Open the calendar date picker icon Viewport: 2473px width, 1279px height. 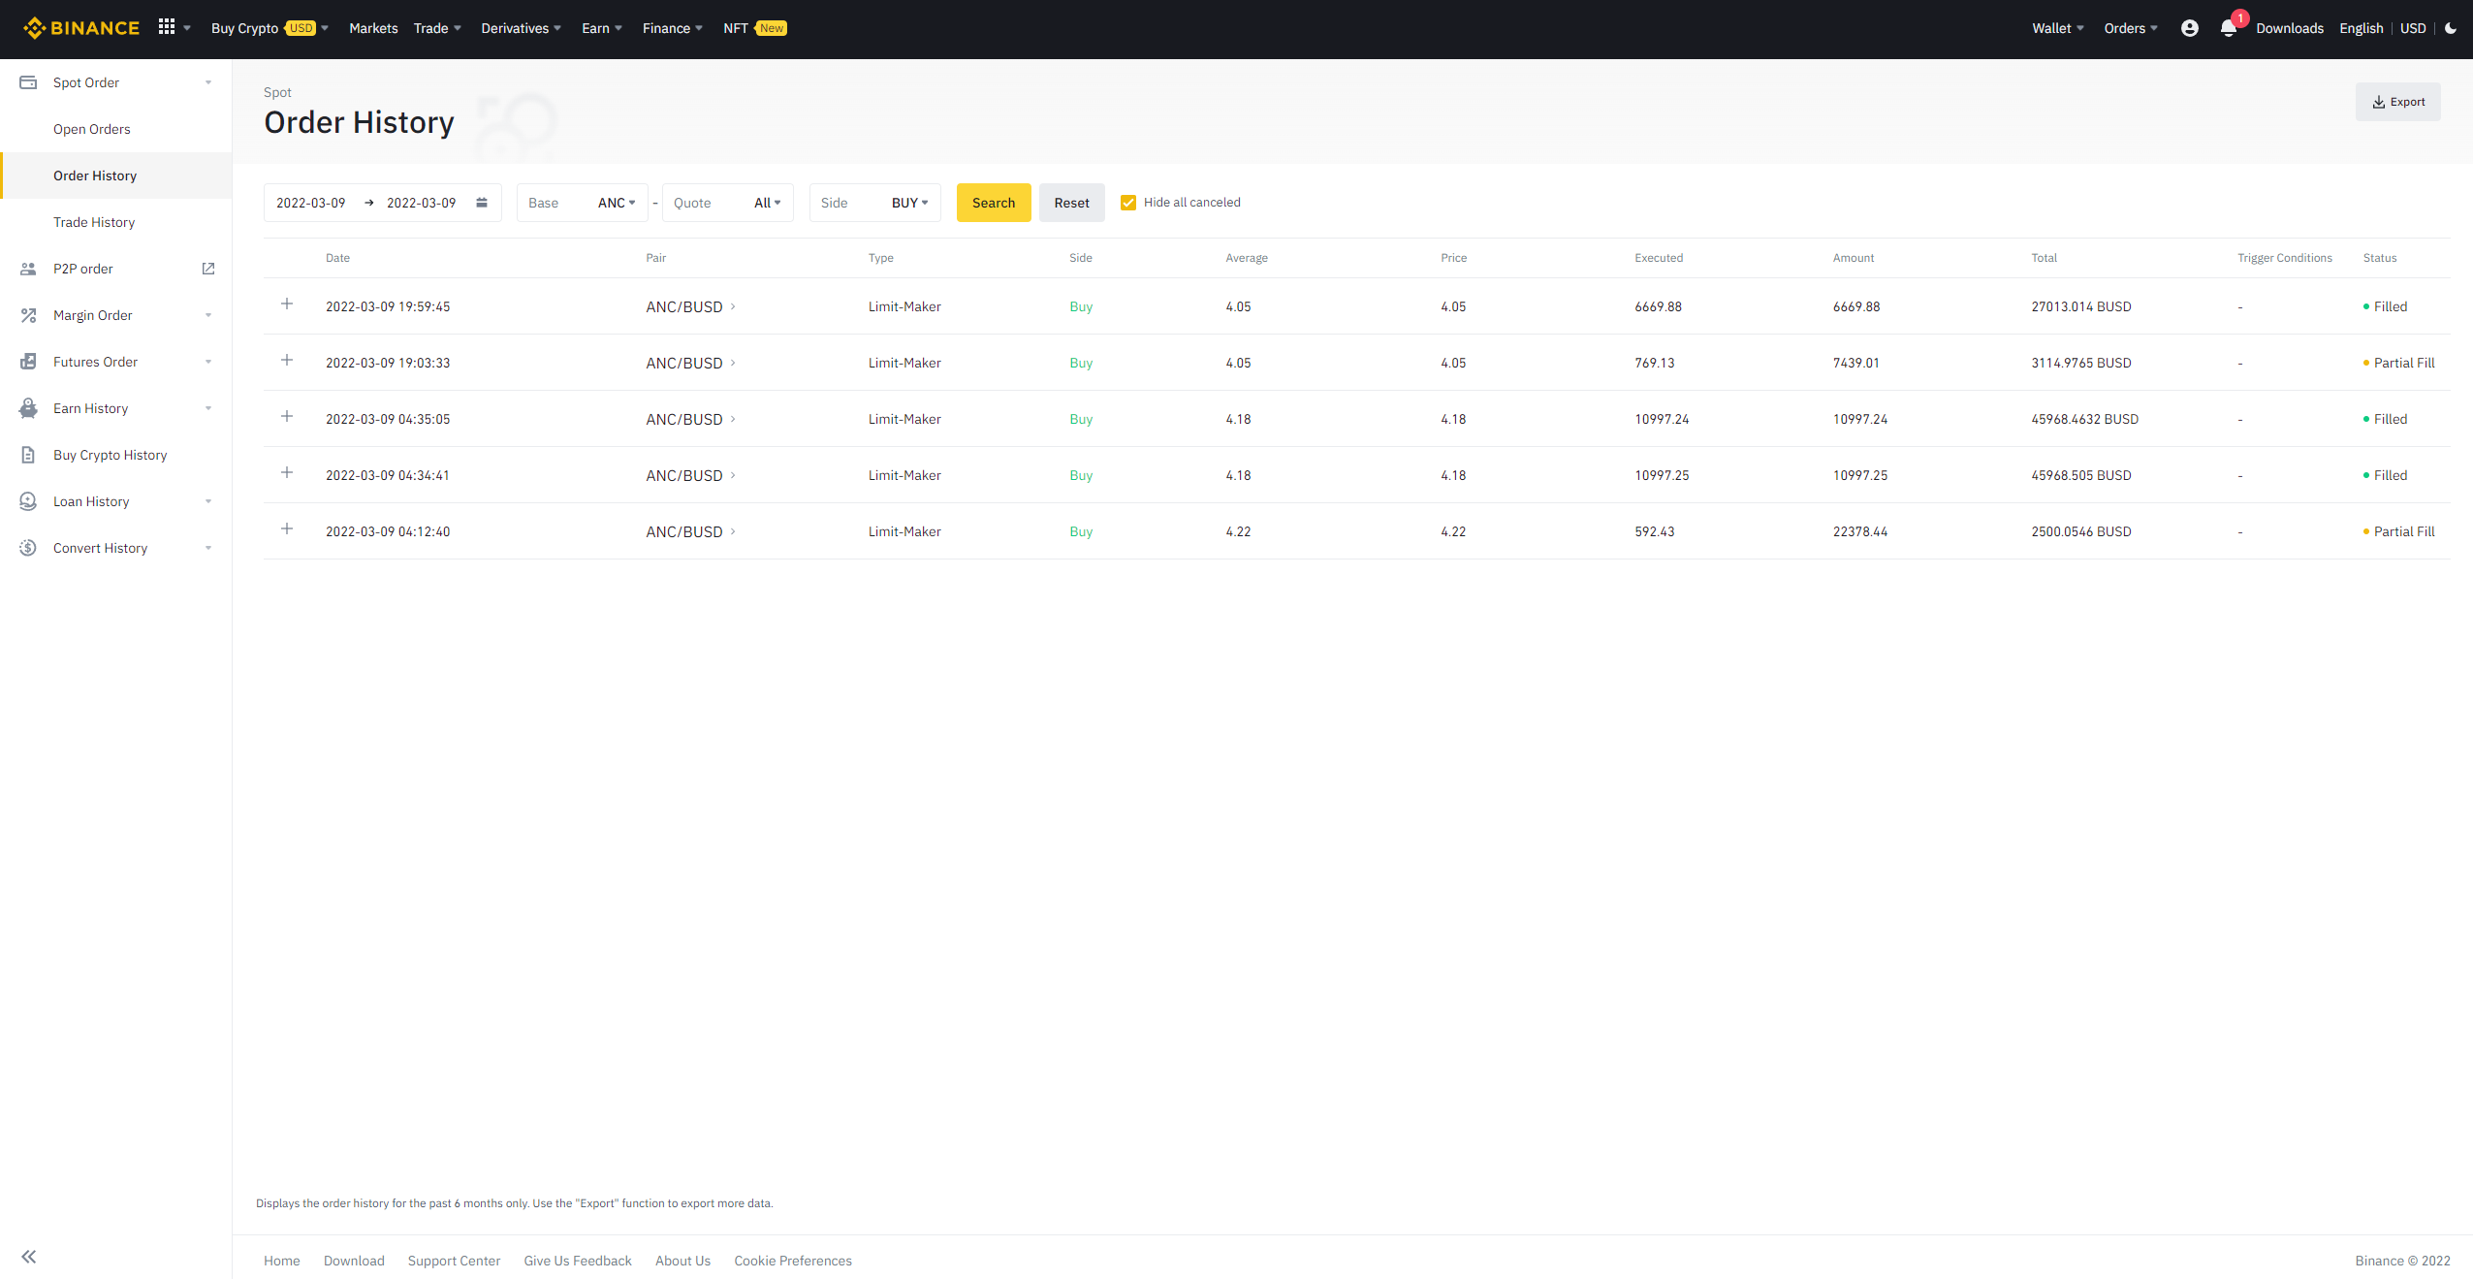(481, 202)
